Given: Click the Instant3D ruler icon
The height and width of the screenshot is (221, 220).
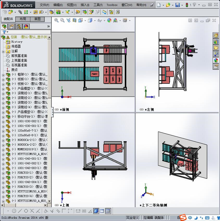Looking at the screenshot, I should pyautogui.click(x=104, y=12).
